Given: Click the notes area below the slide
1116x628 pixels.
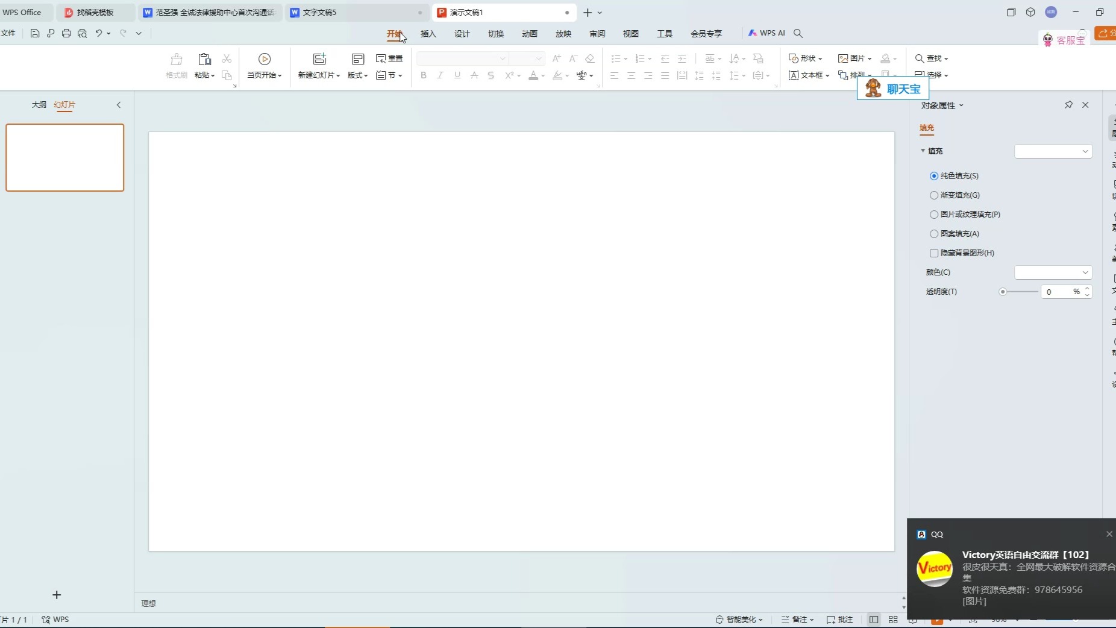Looking at the screenshot, I should pos(518,603).
